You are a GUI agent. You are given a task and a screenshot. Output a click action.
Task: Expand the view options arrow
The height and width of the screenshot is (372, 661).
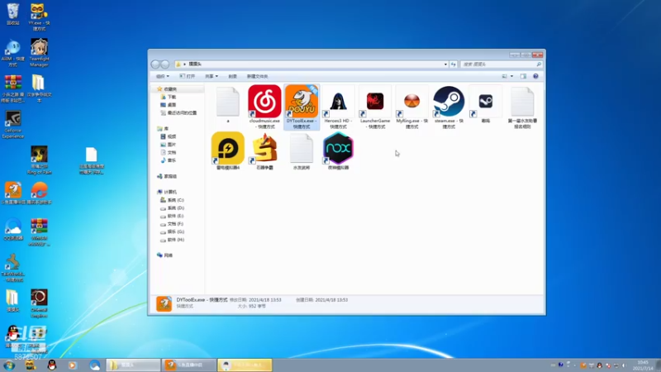pyautogui.click(x=511, y=76)
